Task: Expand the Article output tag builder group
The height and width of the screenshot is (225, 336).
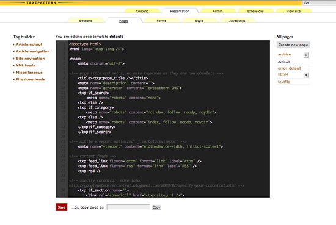Action: click(29, 45)
